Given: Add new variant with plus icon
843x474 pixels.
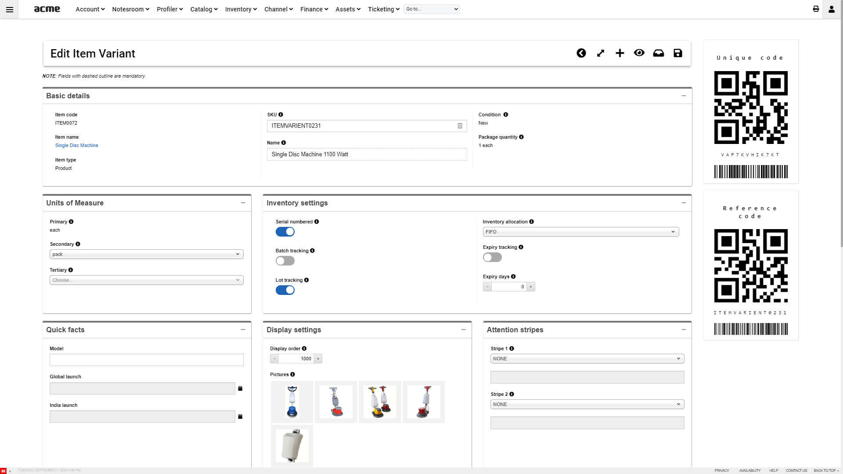Looking at the screenshot, I should pos(620,53).
